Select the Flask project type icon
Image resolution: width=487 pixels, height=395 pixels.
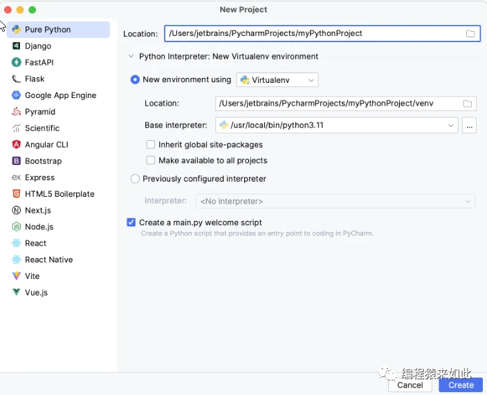pos(17,79)
